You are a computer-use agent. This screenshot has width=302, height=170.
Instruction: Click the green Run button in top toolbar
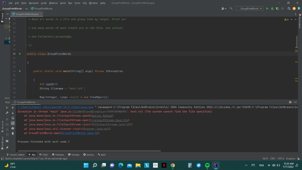point(267,9)
